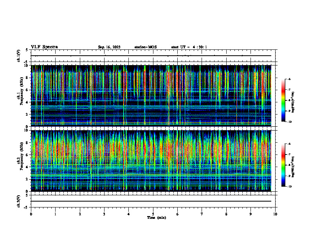The width and height of the screenshot is (310, 240).
Task: Click the ch.1 colorbar "log(PSD)" unit label
Action: tap(293, 102)
